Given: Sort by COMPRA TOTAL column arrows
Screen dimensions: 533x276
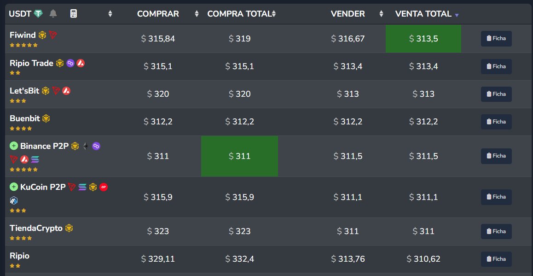Looking at the screenshot, I should (274, 14).
